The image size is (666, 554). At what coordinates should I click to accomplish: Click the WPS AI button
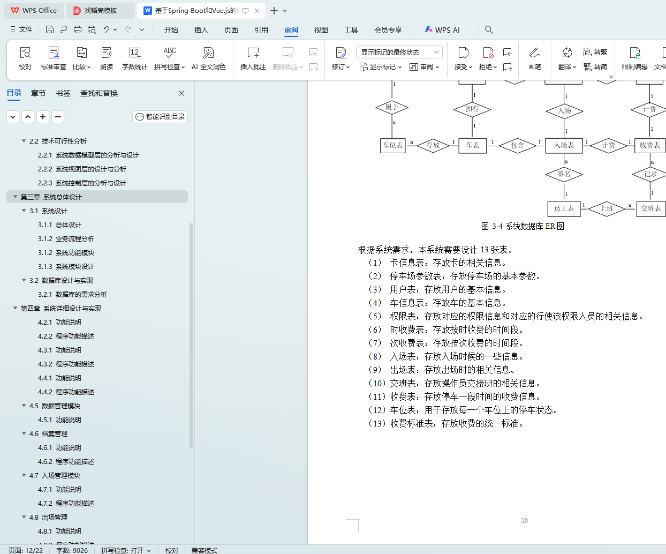[442, 30]
